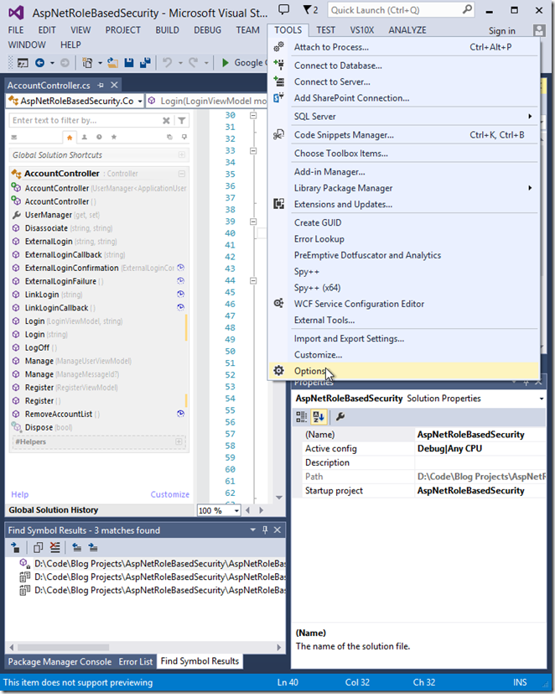This screenshot has width=555, height=694.
Task: Collapse code region at line 44
Action: (253, 280)
